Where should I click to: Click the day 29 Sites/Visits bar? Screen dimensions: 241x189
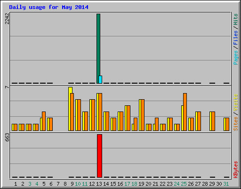[x=212, y=121]
